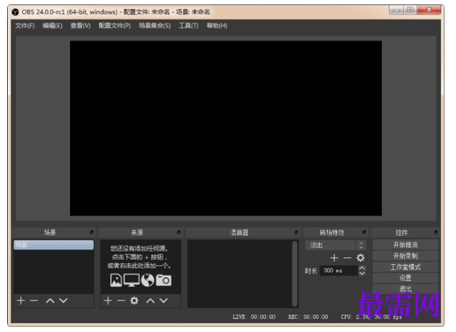Add a new source with plus icon
The height and width of the screenshot is (332, 456).
[108, 300]
